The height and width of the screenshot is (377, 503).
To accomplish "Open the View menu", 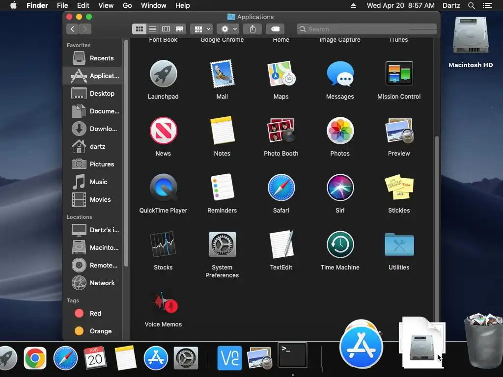I will click(x=106, y=5).
